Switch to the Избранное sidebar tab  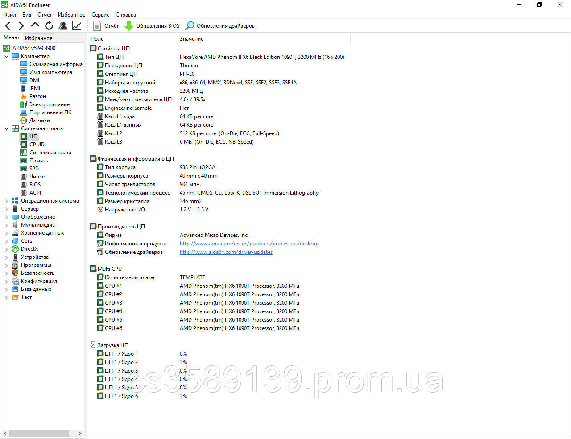[x=38, y=38]
